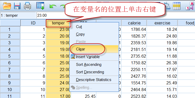The width and height of the screenshot is (195, 98).
Task: Undo last action with green arrow
Action: pos(53,6)
